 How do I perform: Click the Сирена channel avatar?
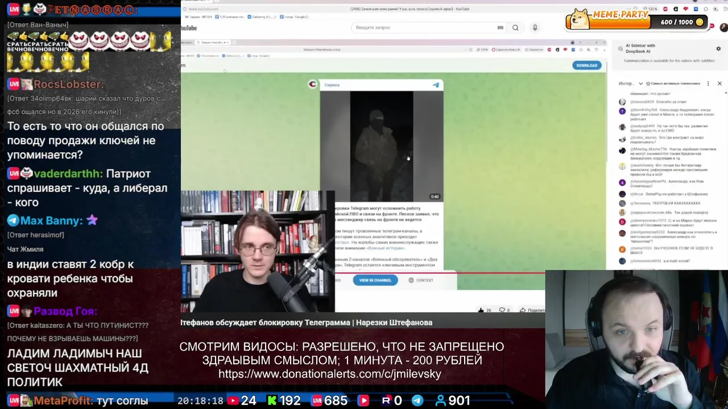click(x=312, y=85)
